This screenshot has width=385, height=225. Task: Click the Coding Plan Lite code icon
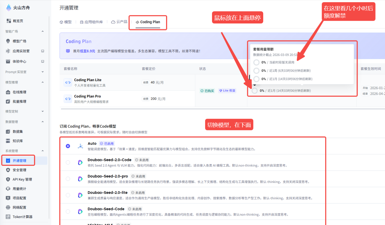68,82
